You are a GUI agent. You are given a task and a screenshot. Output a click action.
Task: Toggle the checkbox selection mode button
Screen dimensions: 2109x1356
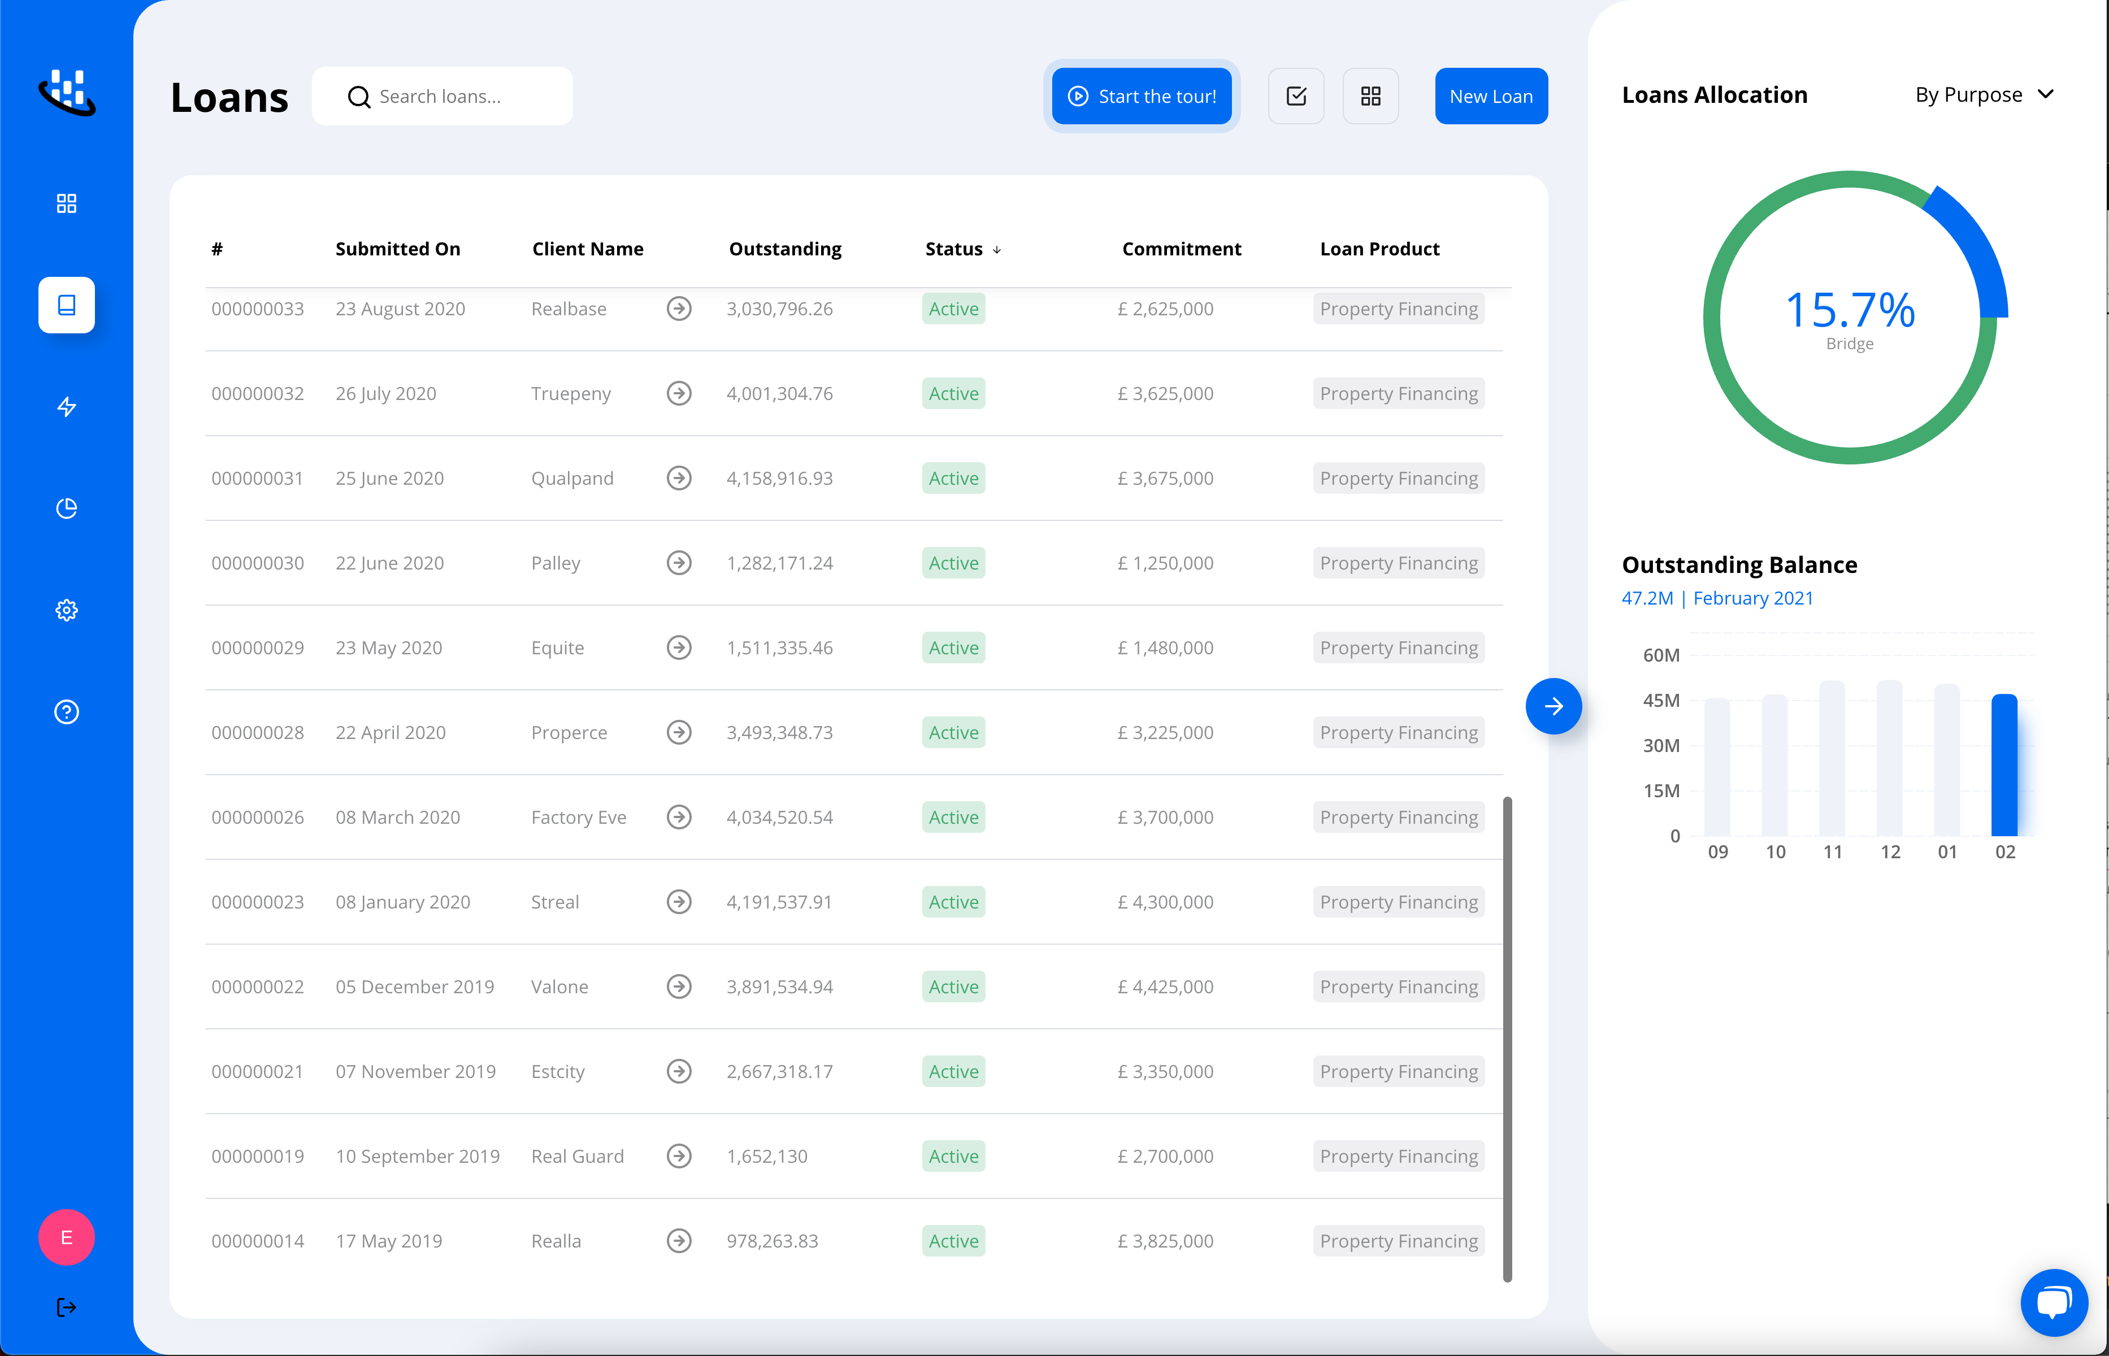1295,96
